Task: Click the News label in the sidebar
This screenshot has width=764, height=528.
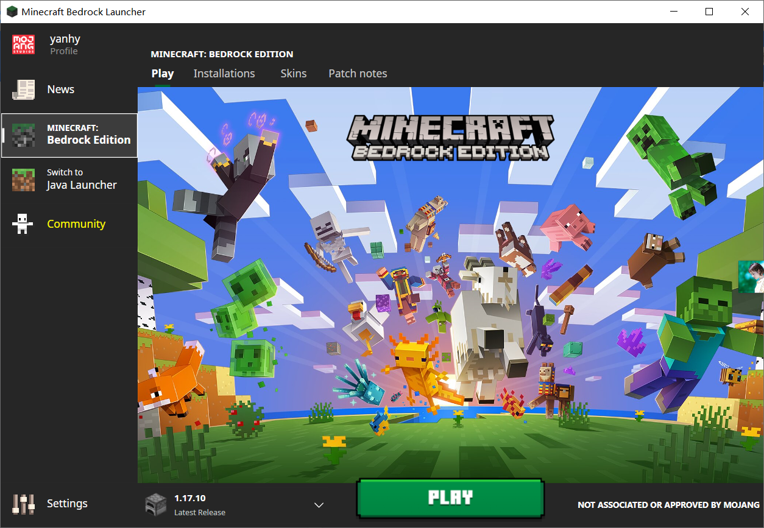Action: 61,90
